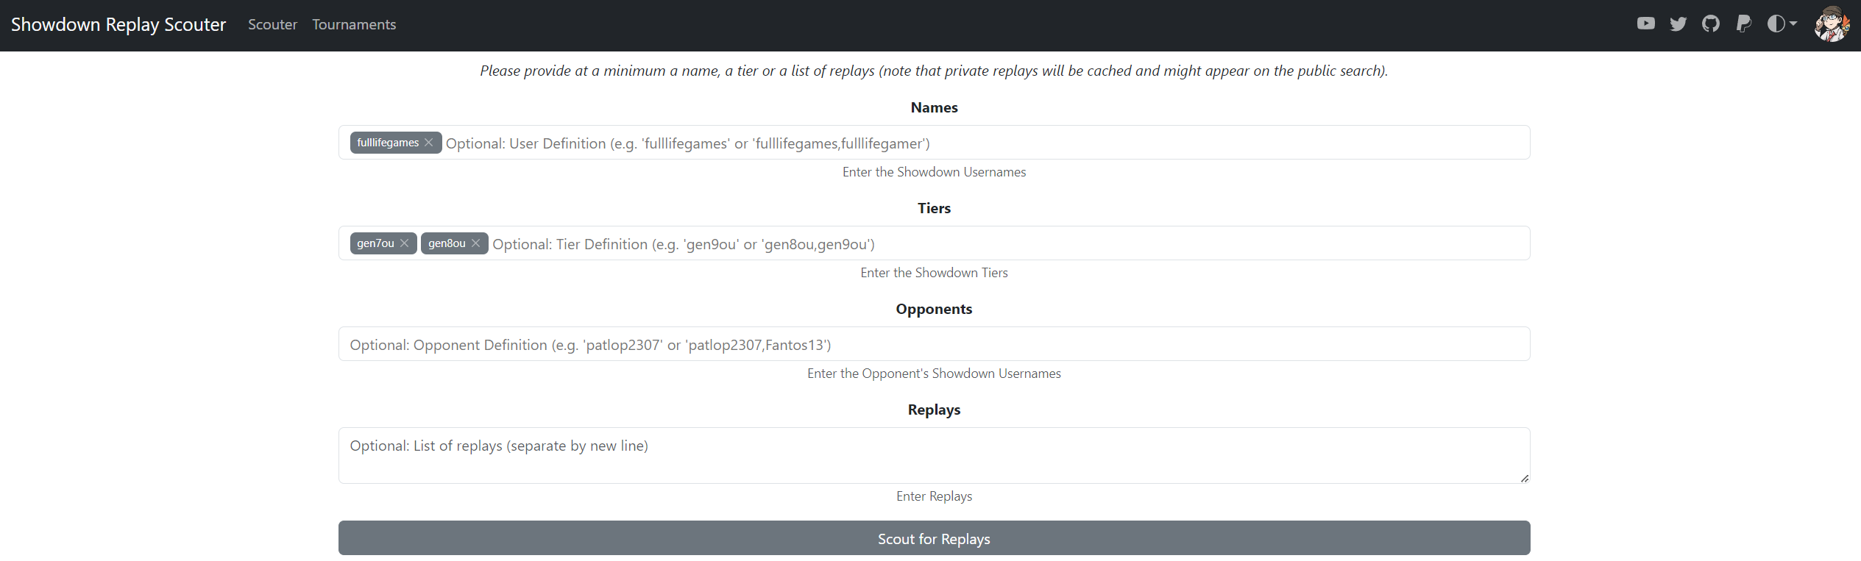
Task: Click the italic instructions about private replays
Action: pos(934,71)
